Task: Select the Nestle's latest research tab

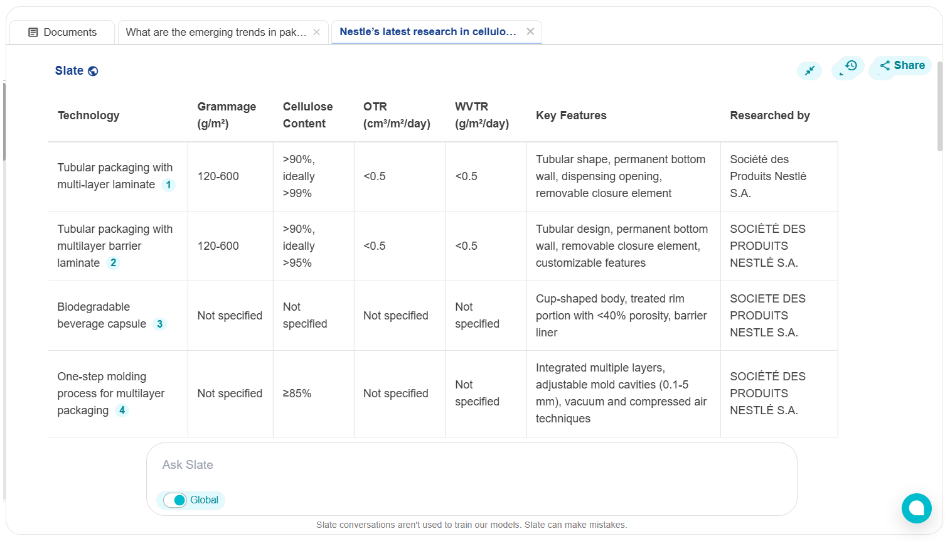Action: (x=427, y=31)
